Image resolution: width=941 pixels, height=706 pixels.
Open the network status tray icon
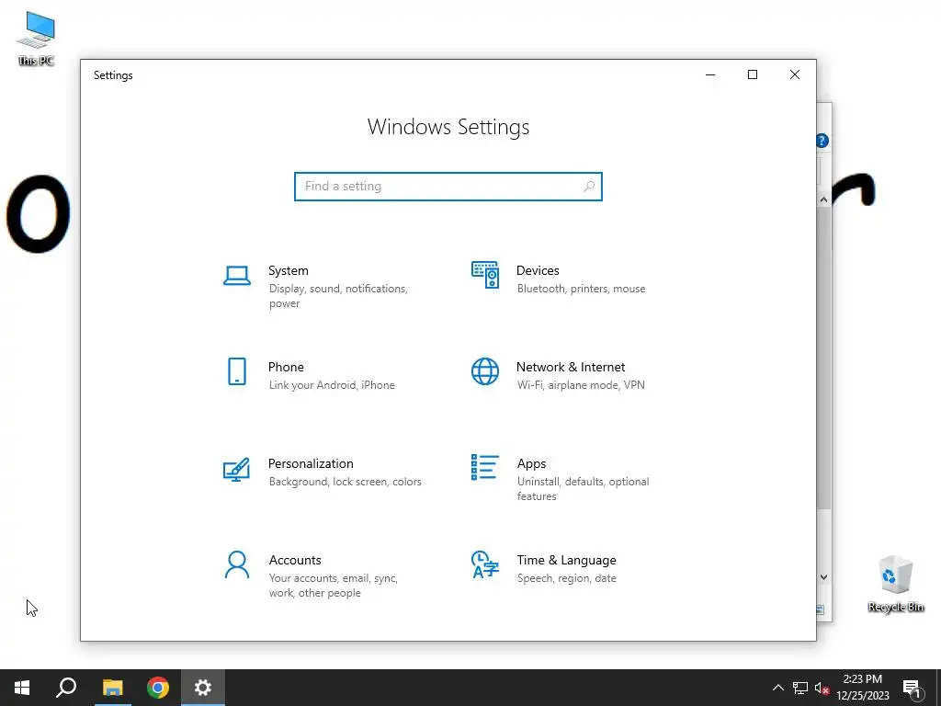[x=800, y=688]
